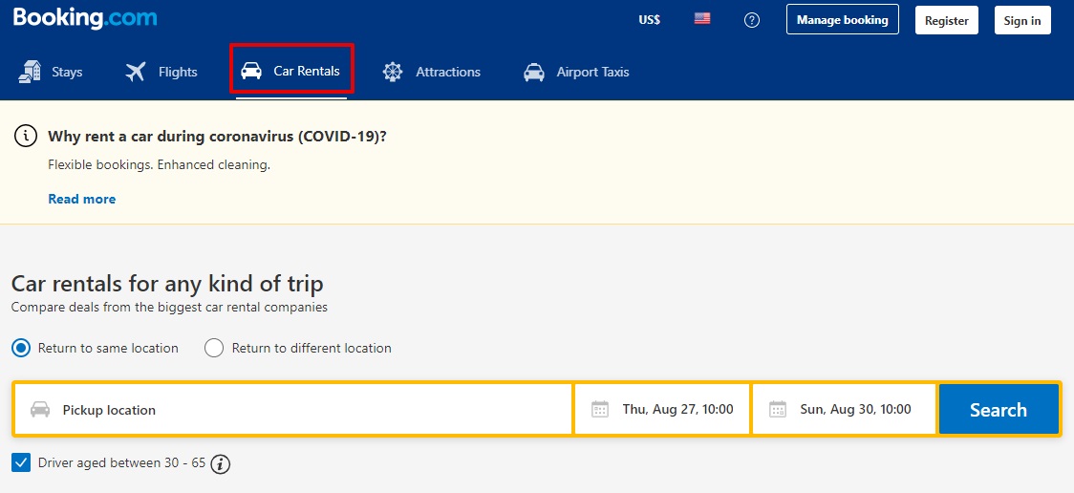Click the blue Search button
Image resolution: width=1074 pixels, height=493 pixels.
(998, 410)
